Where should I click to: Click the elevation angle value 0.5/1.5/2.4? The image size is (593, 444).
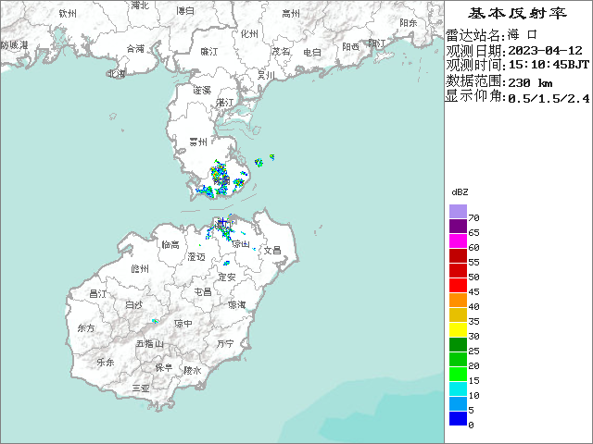[x=549, y=99]
